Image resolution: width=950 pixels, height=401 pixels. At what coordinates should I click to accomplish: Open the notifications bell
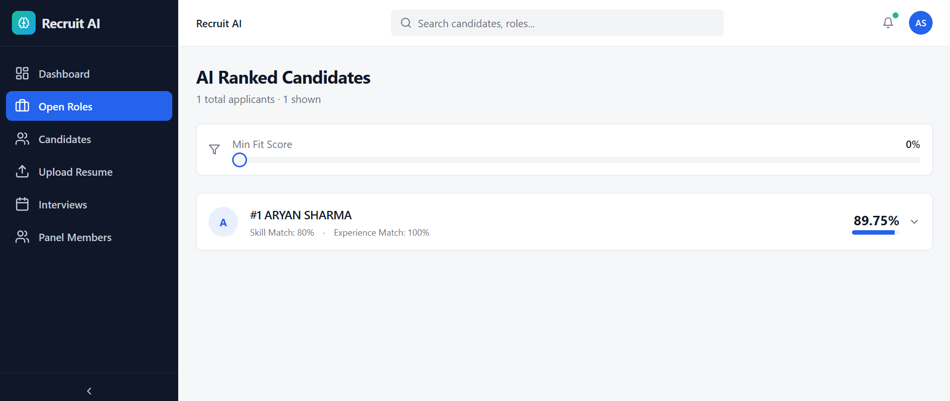click(x=888, y=23)
